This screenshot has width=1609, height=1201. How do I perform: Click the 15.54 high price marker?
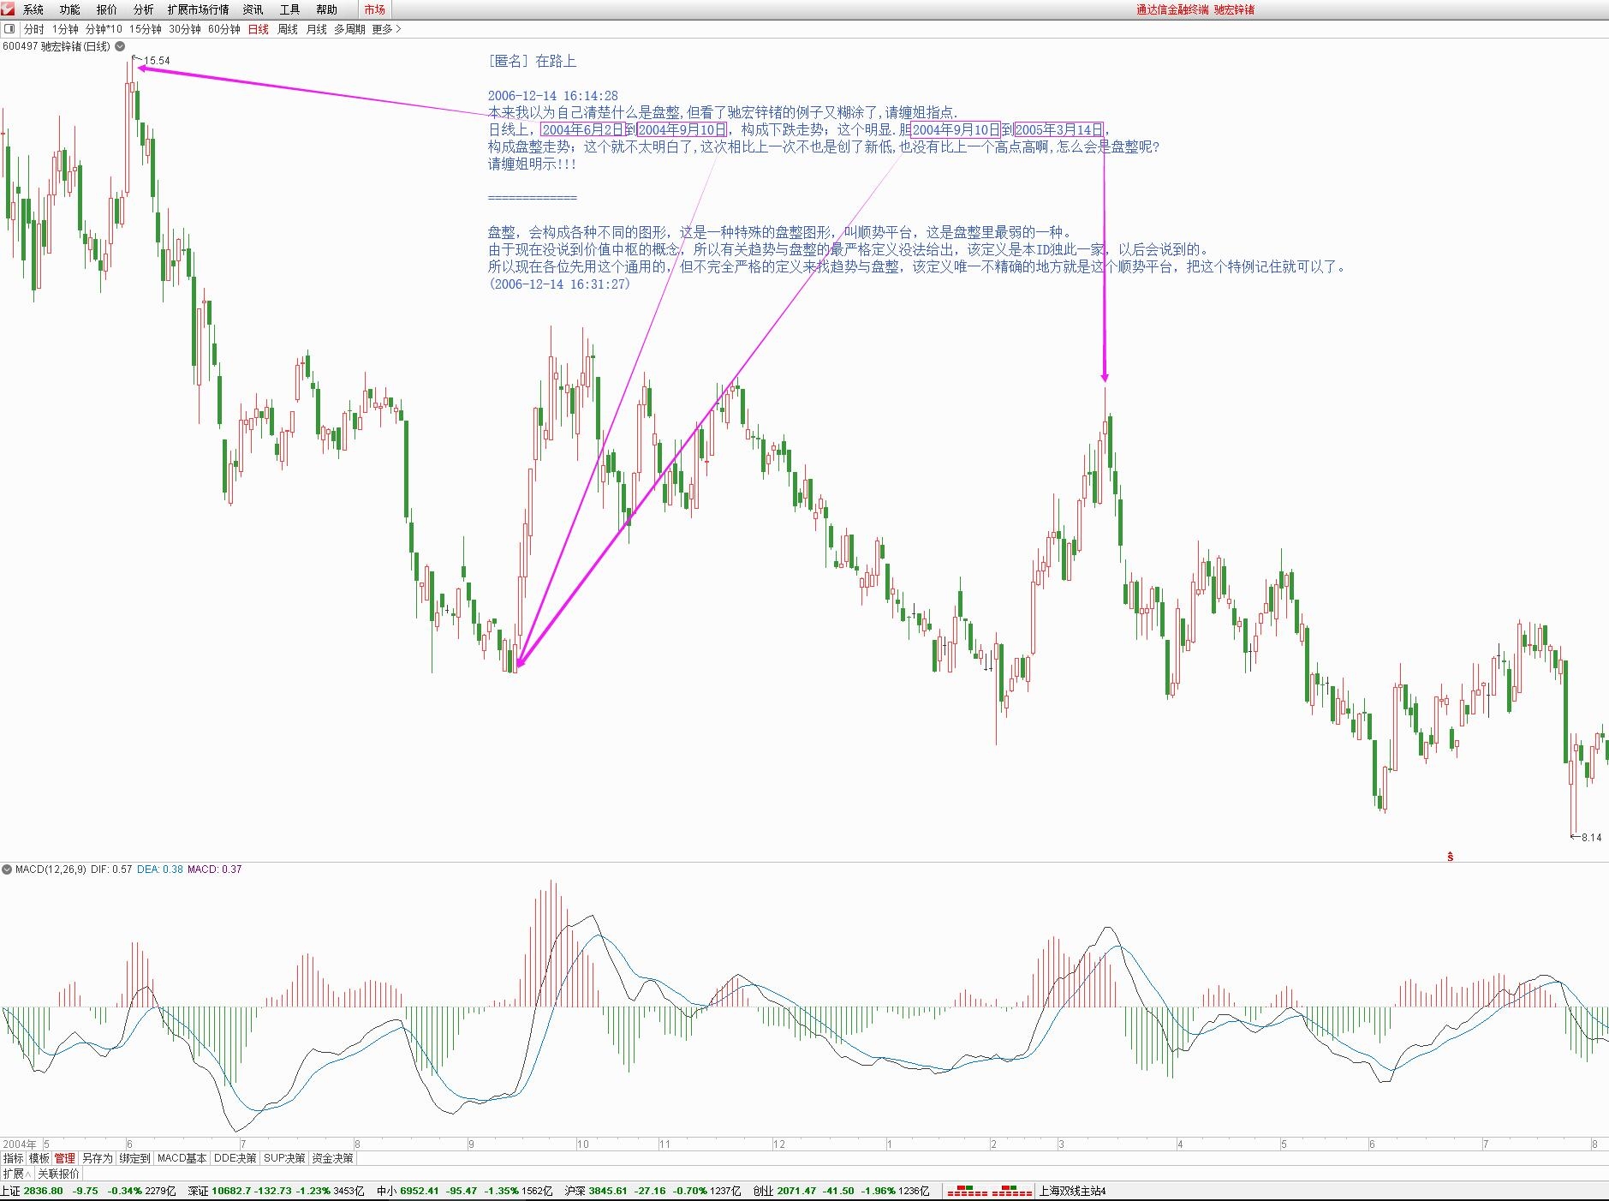pyautogui.click(x=157, y=61)
